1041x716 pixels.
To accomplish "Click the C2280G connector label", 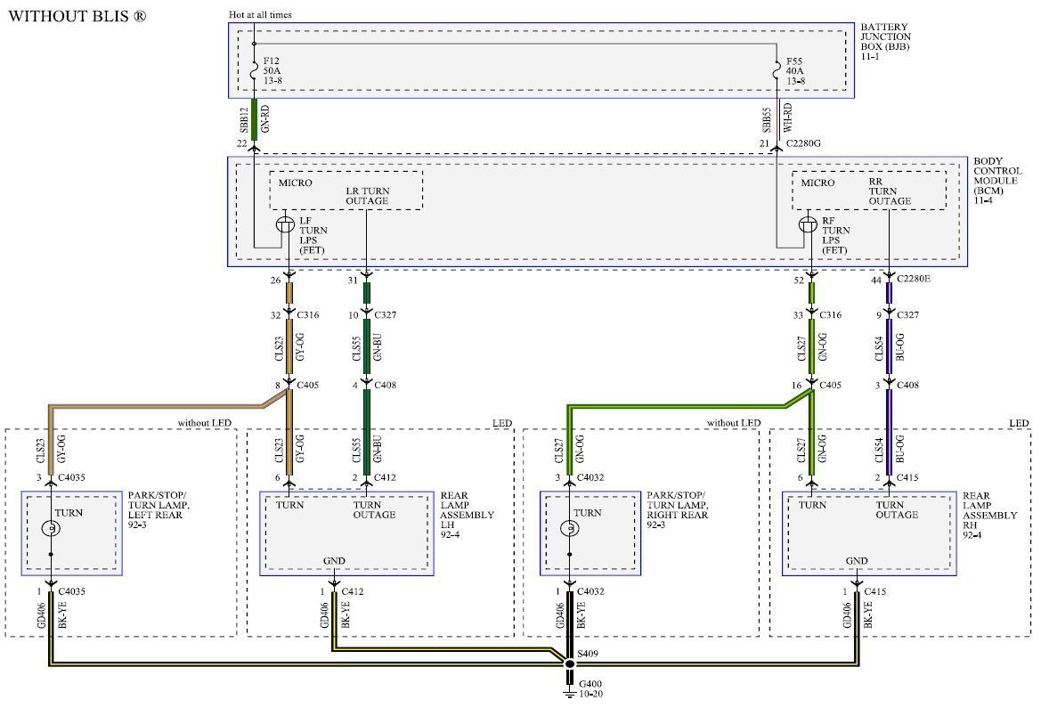I will pos(805,143).
